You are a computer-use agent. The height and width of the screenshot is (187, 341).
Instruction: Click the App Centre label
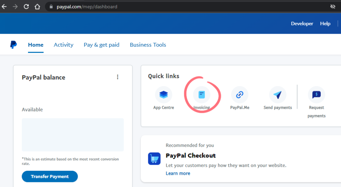(163, 108)
